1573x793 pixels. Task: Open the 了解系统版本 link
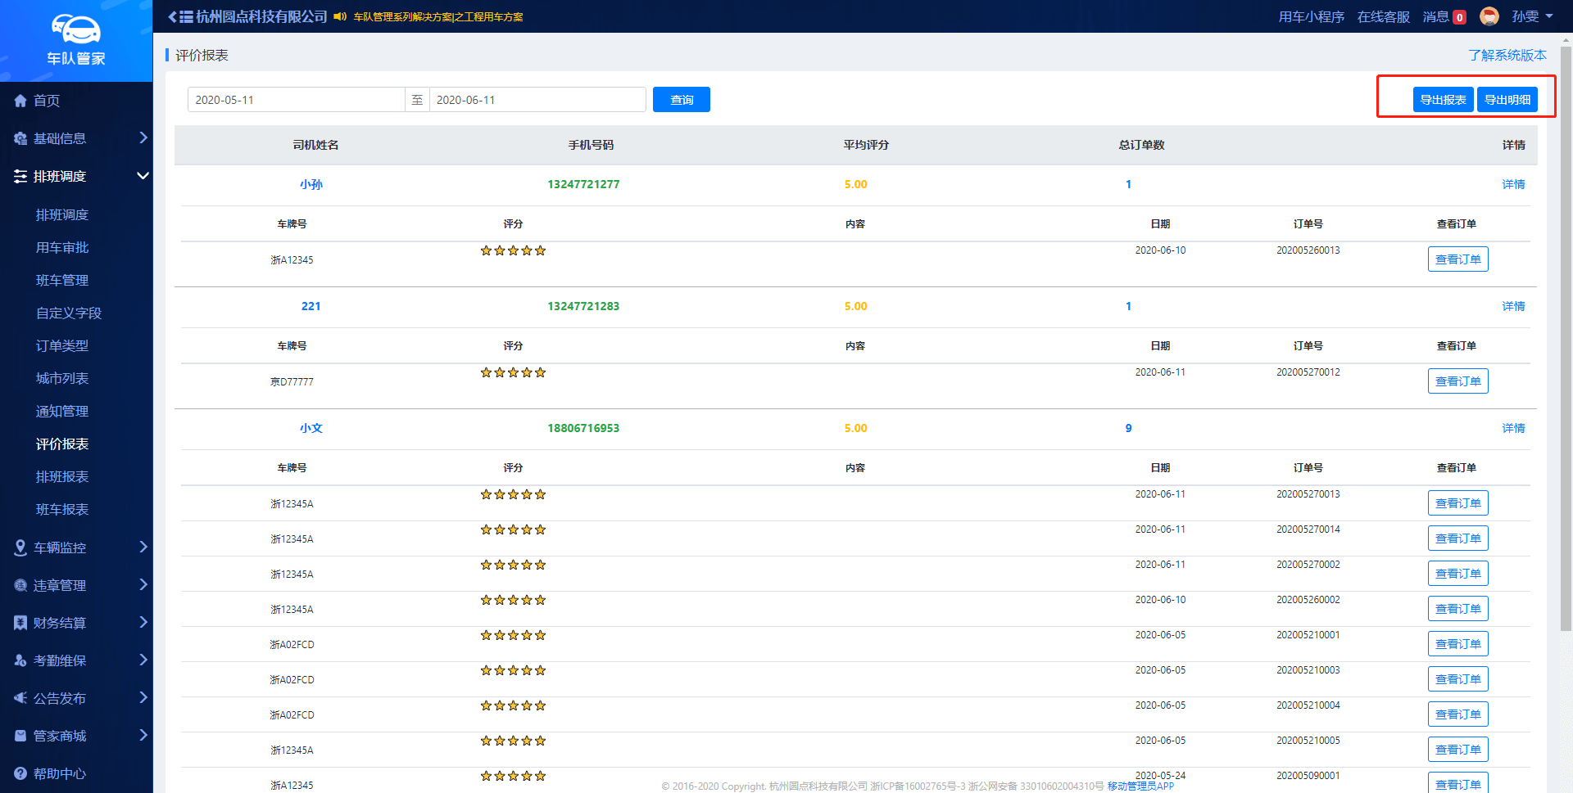coord(1507,55)
